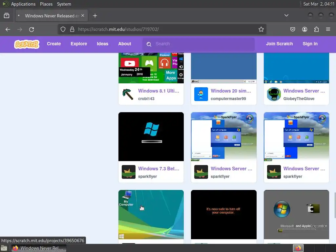Open the Applications menu
Viewport: 336px width, 252px height.
pyautogui.click(x=23, y=4)
